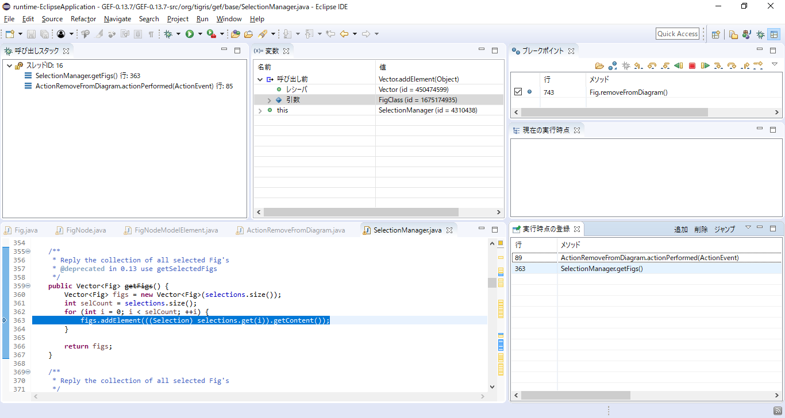Viewport: 785px width, 418px height.
Task: Collapse the スレッドID: 16 tree node
Action: click(x=9, y=65)
